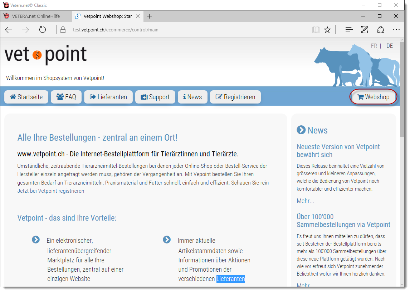Open a new browser tab

pyautogui.click(x=150, y=16)
